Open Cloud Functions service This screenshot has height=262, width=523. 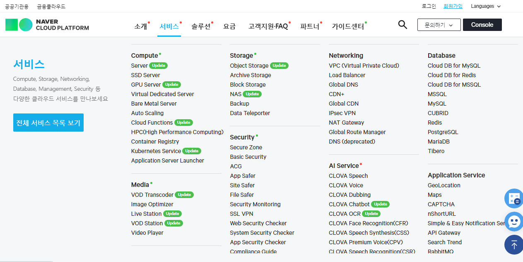152,123
